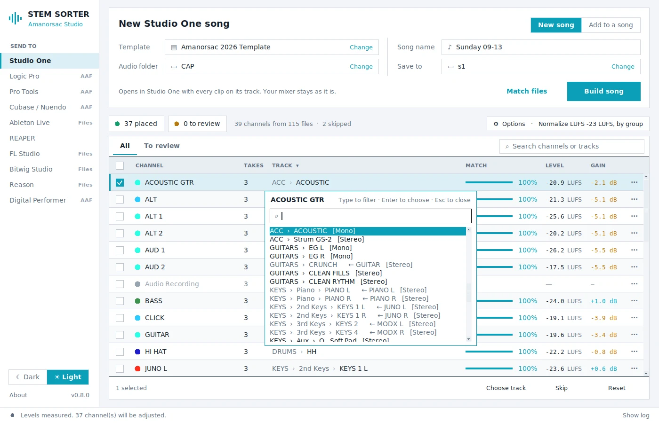Screen dimensions: 659x423
Task: Check the BASS channel checkbox
Action: [120, 301]
